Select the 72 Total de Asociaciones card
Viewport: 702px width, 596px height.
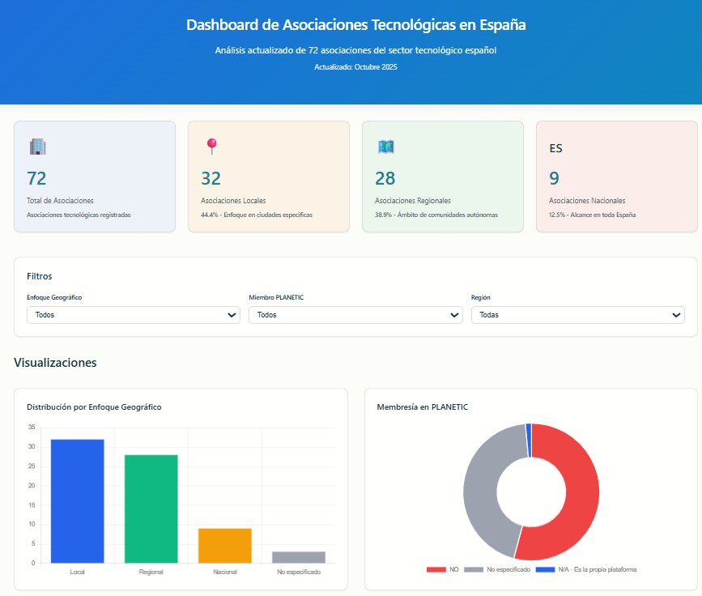pyautogui.click(x=95, y=177)
